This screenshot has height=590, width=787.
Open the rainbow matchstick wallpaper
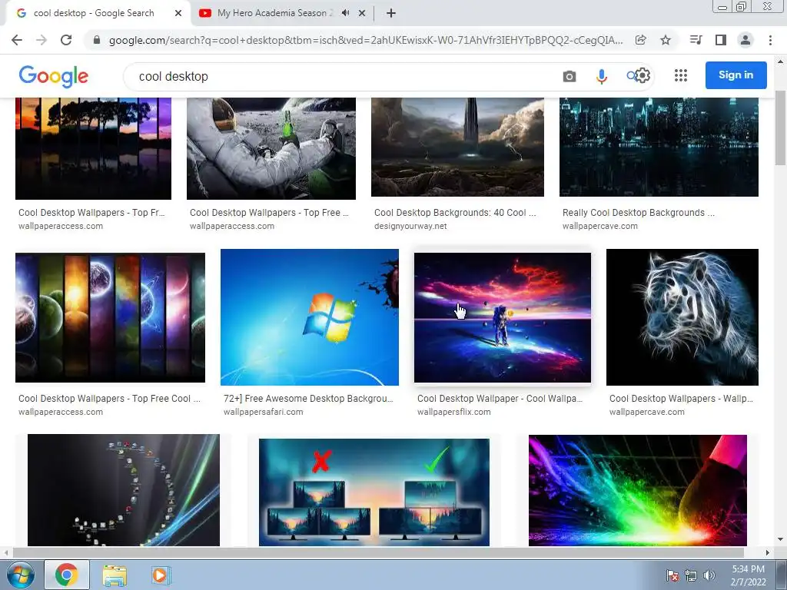click(637, 490)
